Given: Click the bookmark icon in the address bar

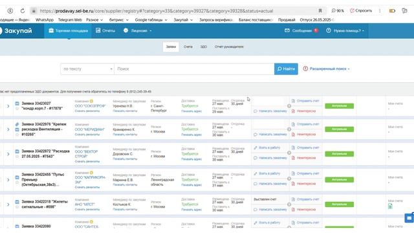Looking at the screenshot, I should 320,11.
